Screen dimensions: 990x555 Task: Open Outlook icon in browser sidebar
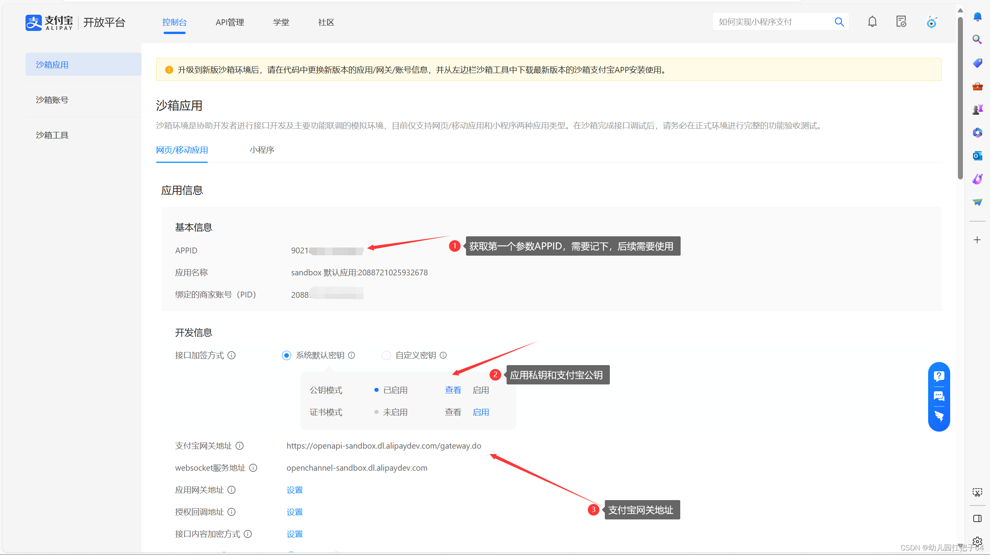click(x=977, y=155)
